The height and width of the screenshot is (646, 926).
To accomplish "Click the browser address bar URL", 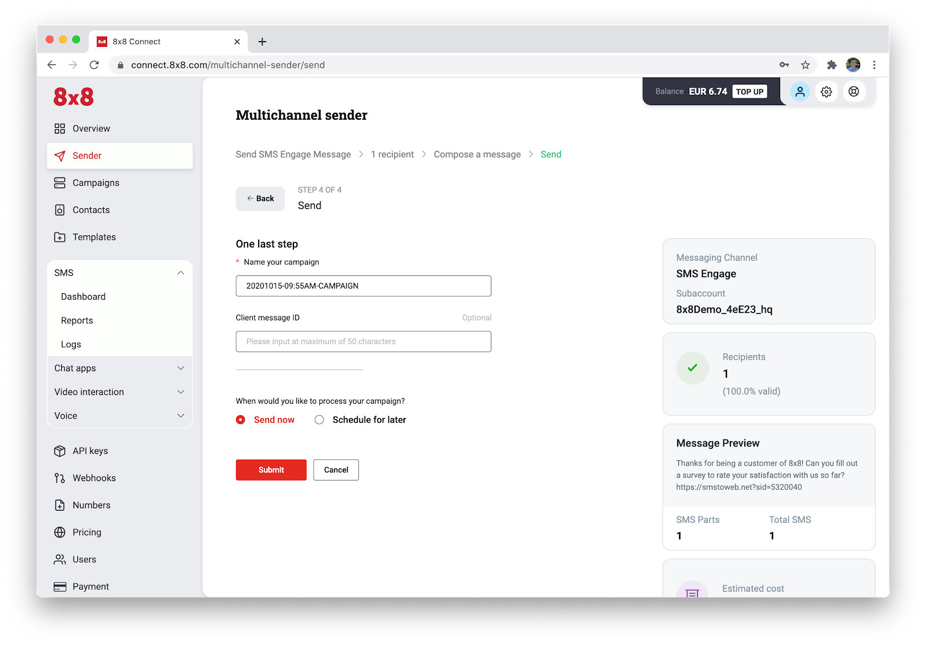I will tap(228, 65).
